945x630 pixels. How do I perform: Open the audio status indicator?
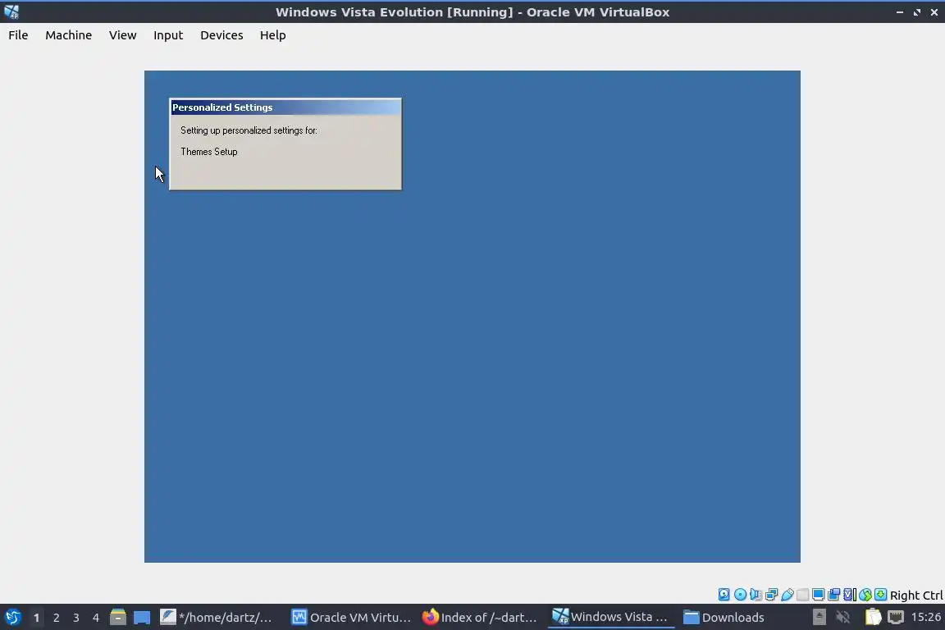click(x=756, y=595)
